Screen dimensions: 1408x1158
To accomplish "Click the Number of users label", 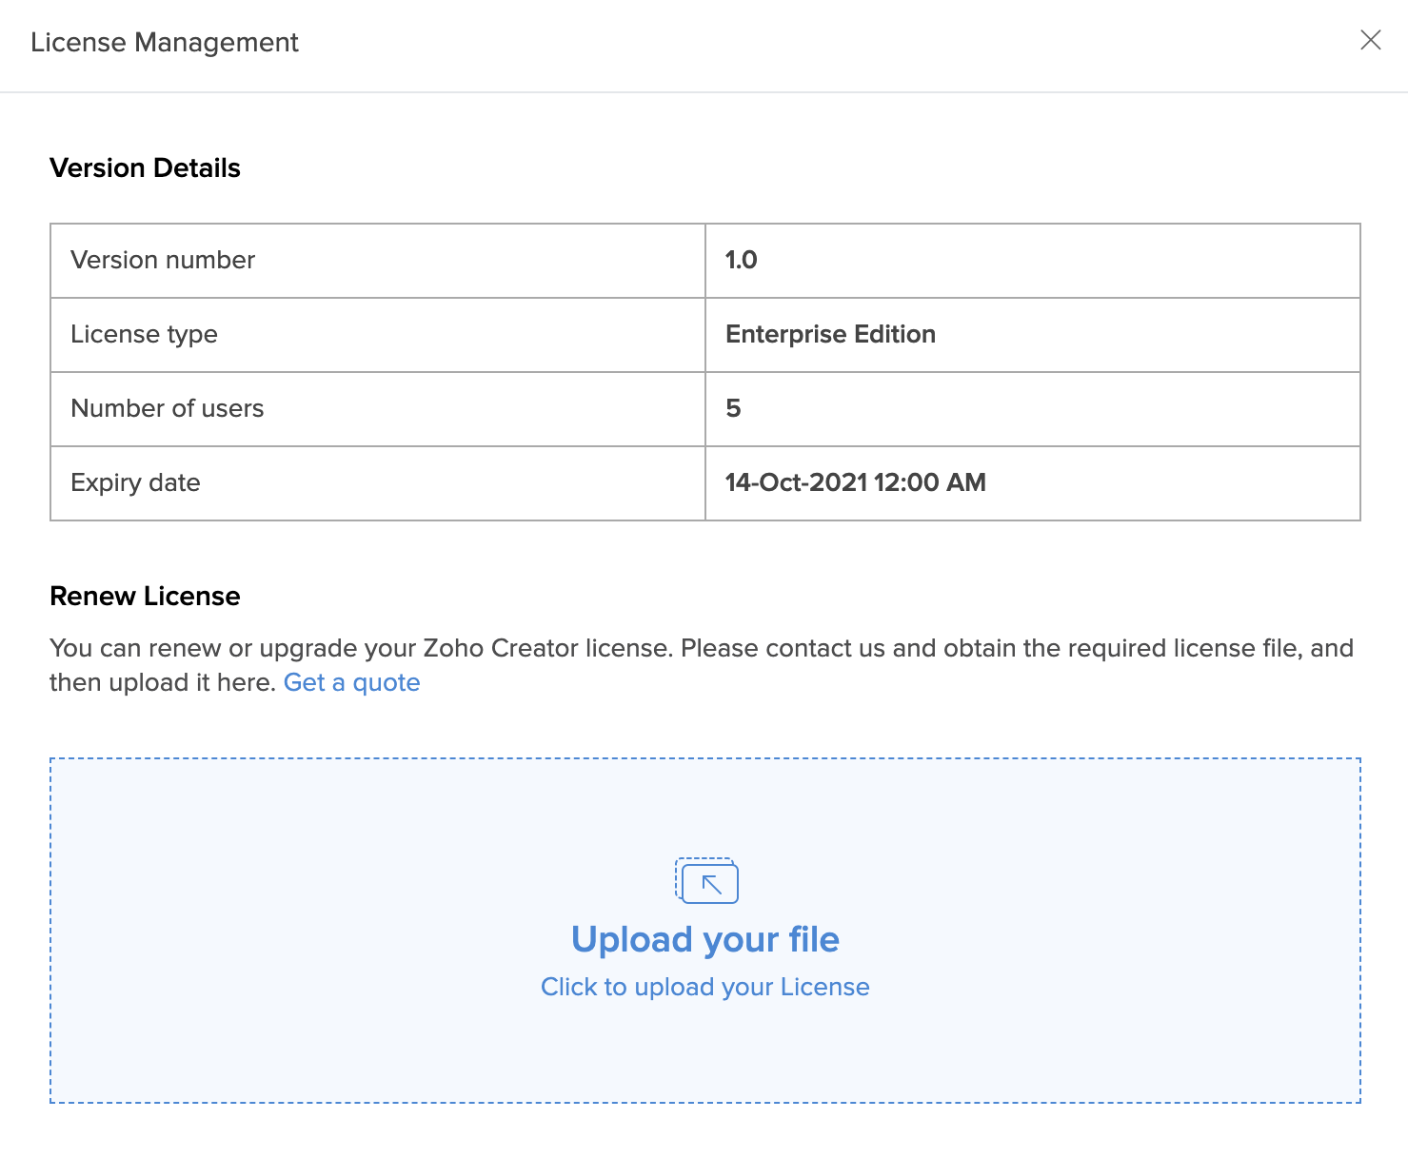I will tap(167, 408).
